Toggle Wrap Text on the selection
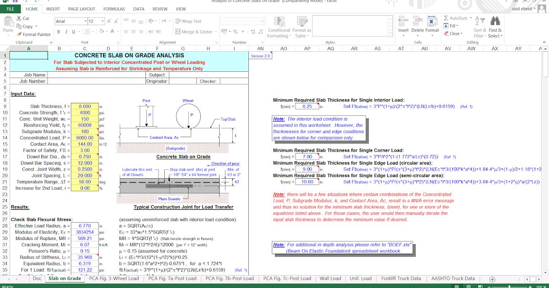549x288 pixels. 185,21
